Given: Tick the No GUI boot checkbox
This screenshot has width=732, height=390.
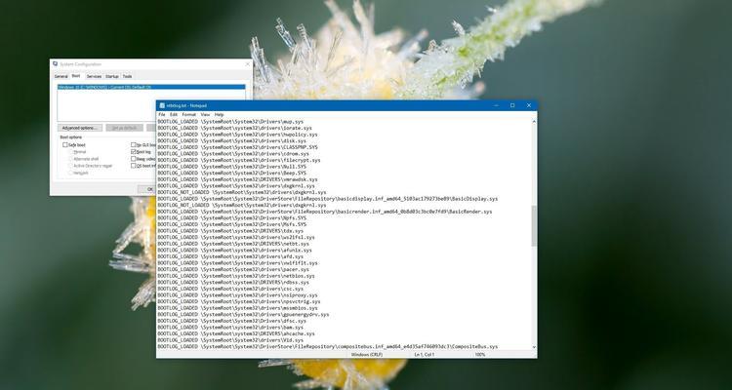Looking at the screenshot, I should point(134,144).
